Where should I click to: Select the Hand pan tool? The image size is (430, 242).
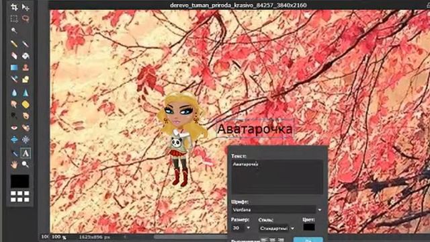point(14,165)
